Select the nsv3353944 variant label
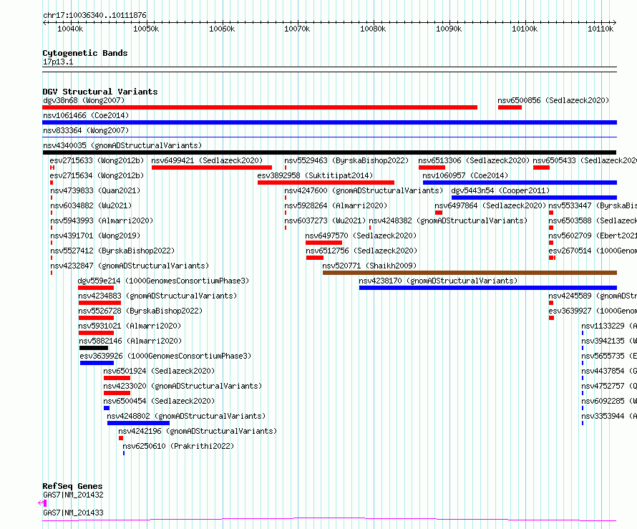The height and width of the screenshot is (529, 637). pyautogui.click(x=609, y=416)
